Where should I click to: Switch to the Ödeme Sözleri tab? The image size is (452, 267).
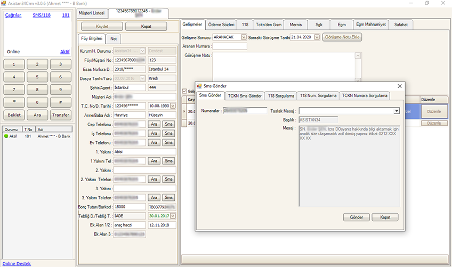coord(221,25)
